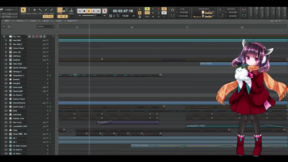
Task: Click the Rec Bell 2 track type icon
Action: coord(10,44)
